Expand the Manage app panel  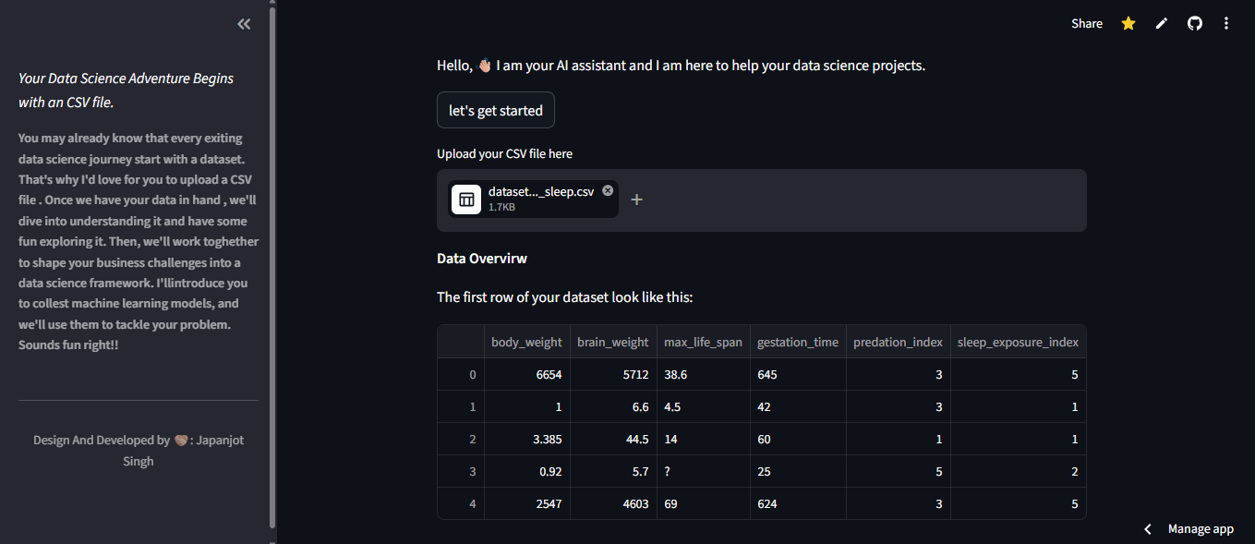pos(1201,529)
